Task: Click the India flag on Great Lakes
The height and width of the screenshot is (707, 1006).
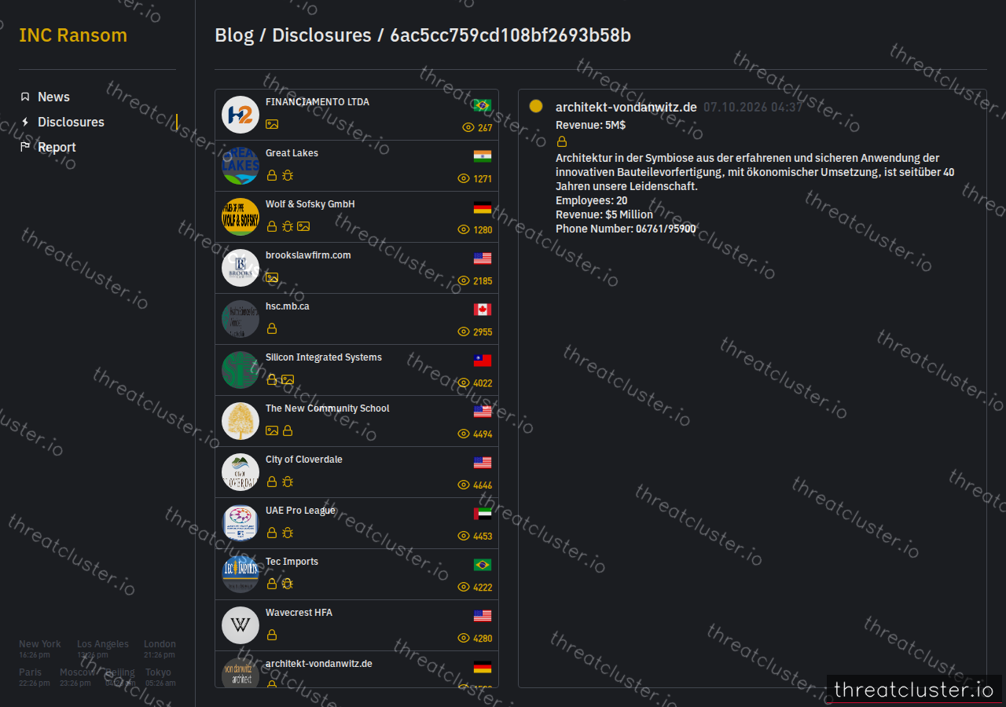Action: (483, 156)
